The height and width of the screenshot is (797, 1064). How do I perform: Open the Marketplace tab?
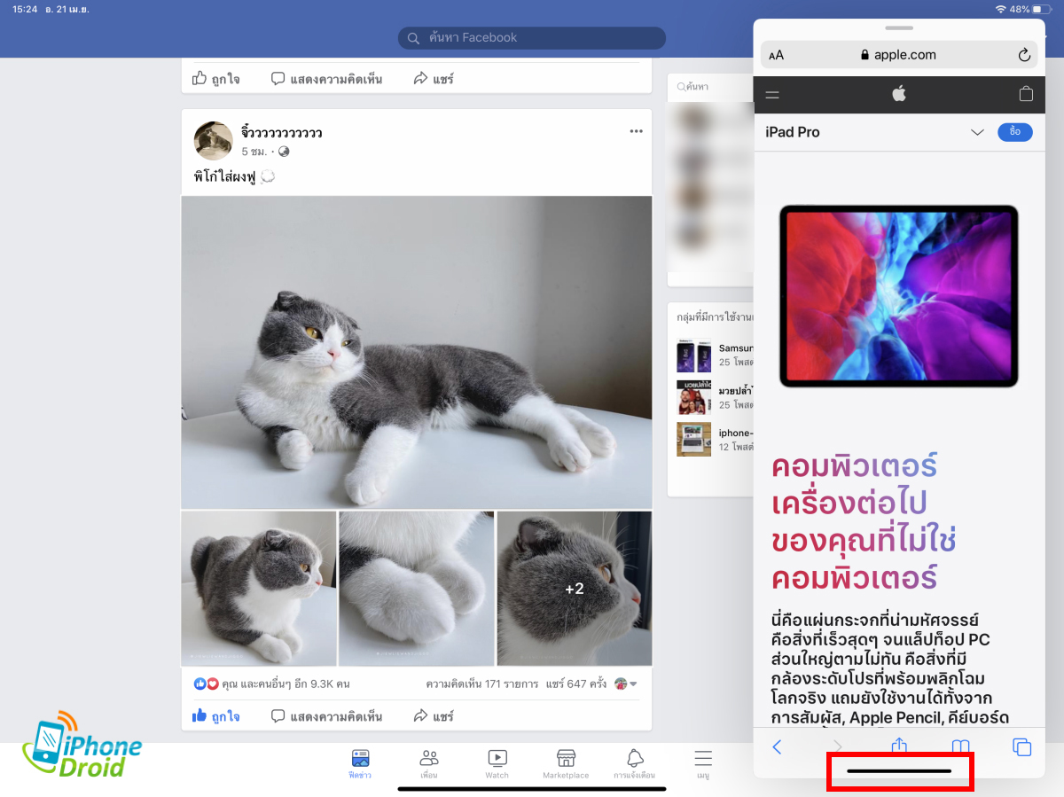pyautogui.click(x=566, y=763)
